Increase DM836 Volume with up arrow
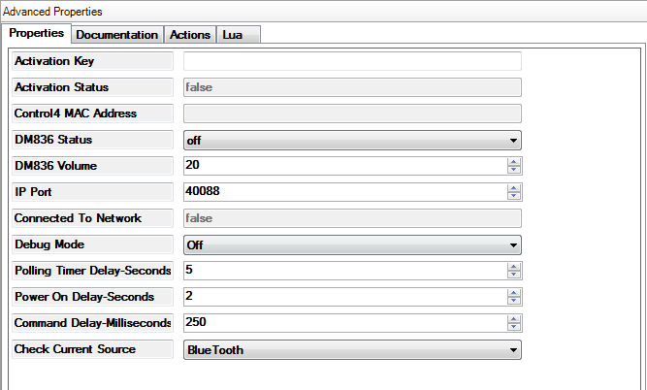The width and height of the screenshot is (647, 390). pyautogui.click(x=513, y=162)
